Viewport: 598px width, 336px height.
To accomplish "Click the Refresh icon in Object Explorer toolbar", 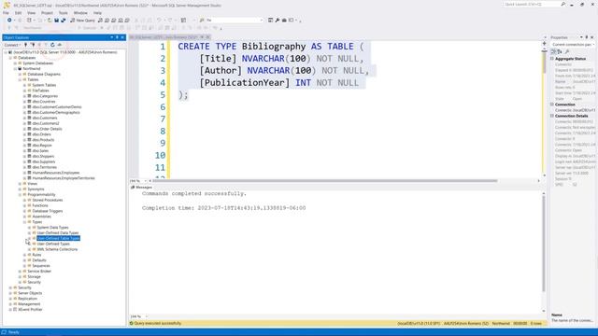I will point(52,45).
